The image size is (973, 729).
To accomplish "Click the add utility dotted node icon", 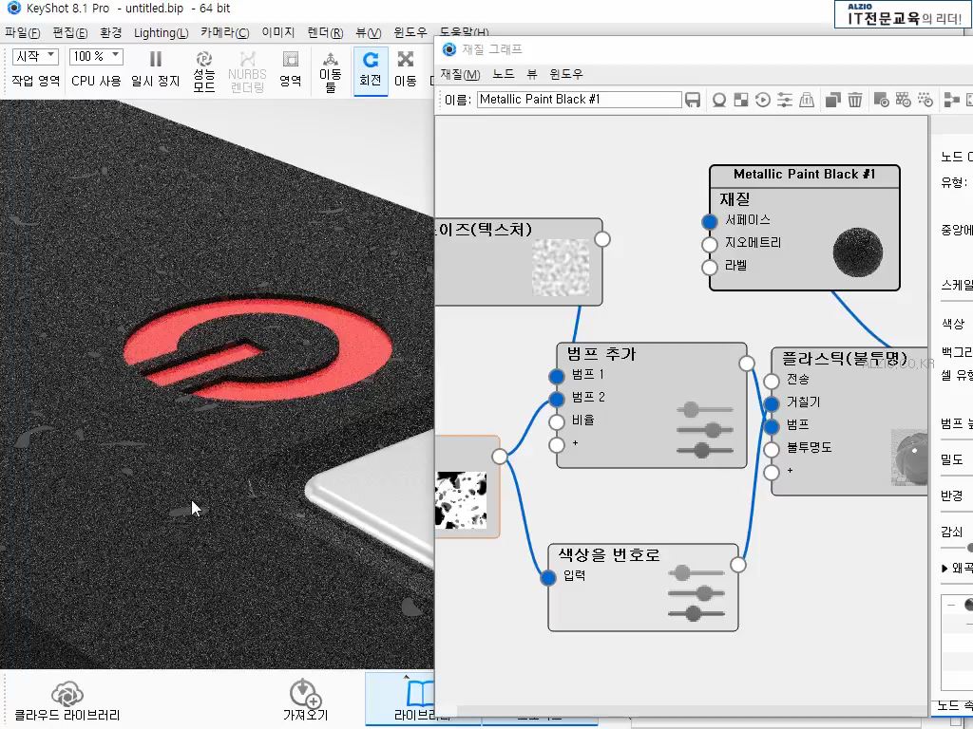I will pyautogui.click(x=925, y=100).
